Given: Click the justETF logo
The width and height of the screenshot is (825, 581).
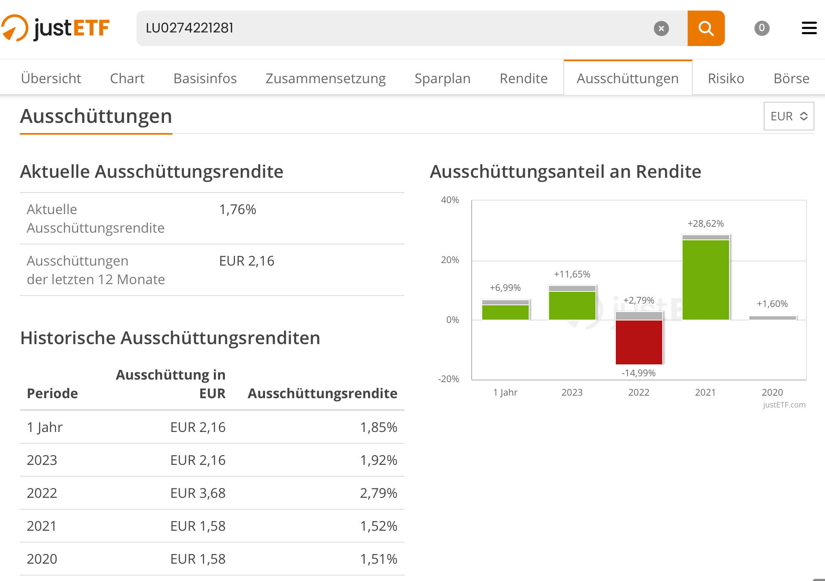Looking at the screenshot, I should click(55, 28).
